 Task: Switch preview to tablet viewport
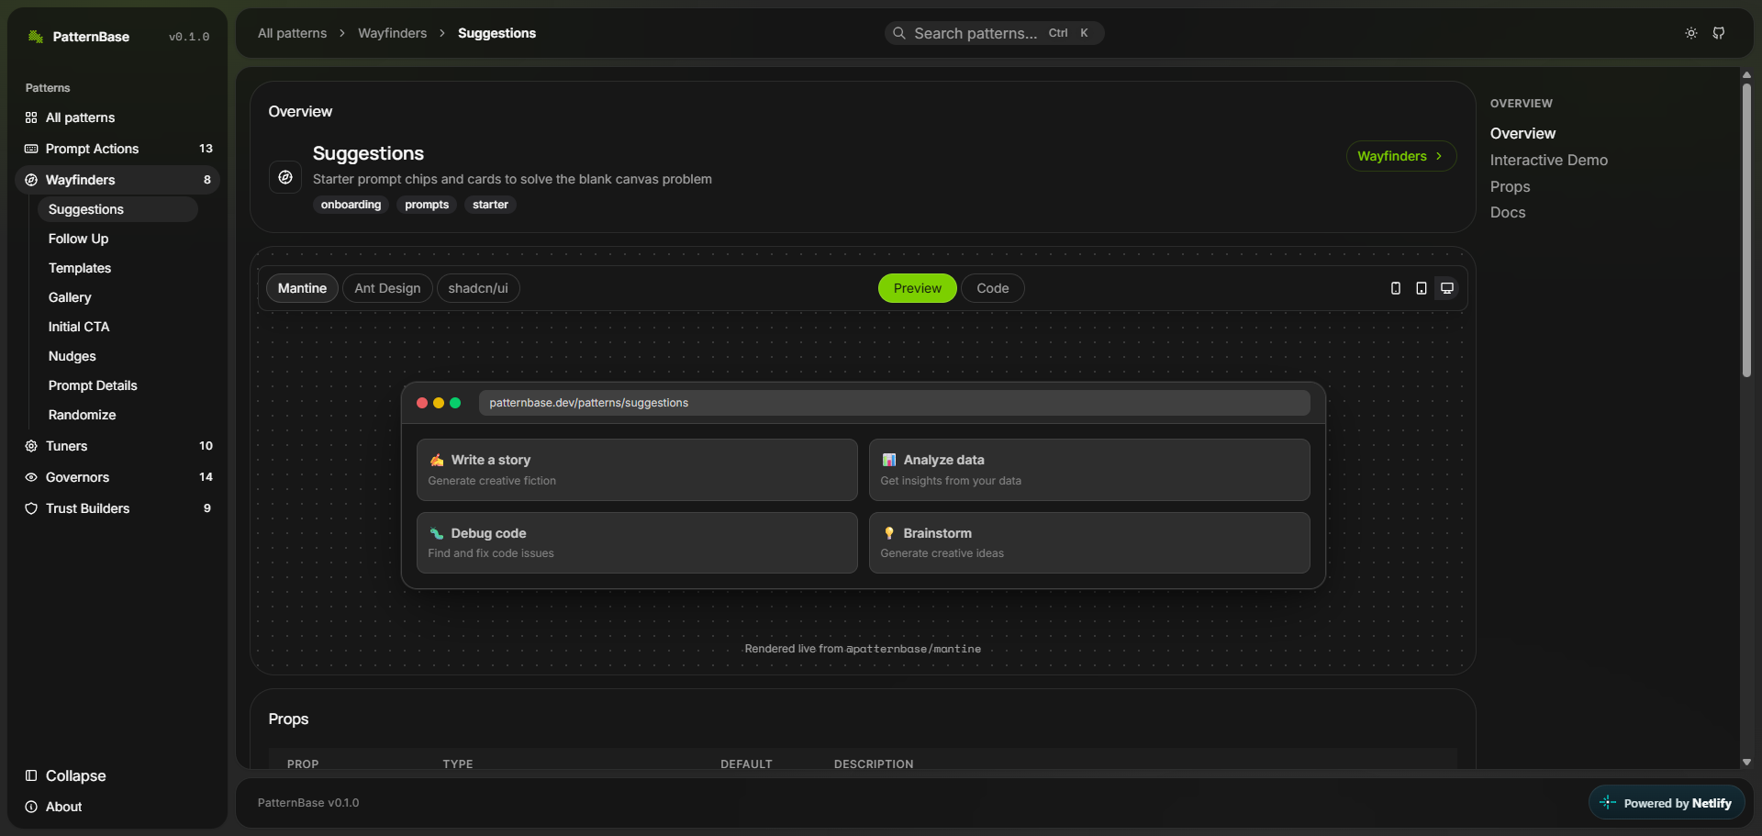click(1422, 288)
